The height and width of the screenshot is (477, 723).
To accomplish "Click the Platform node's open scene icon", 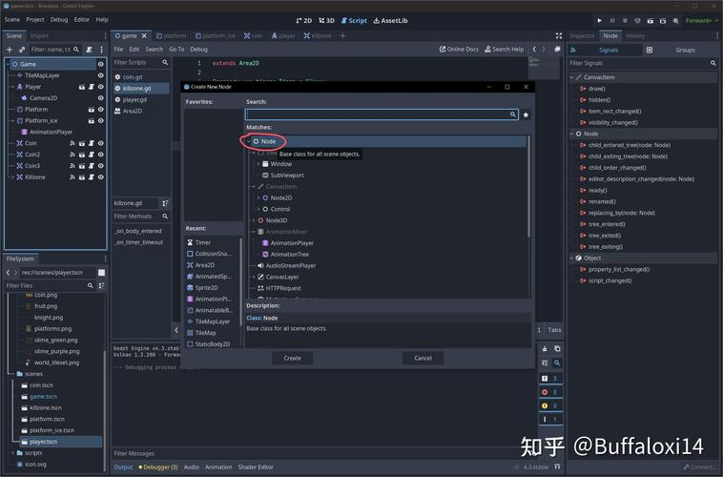I will pyautogui.click(x=92, y=110).
